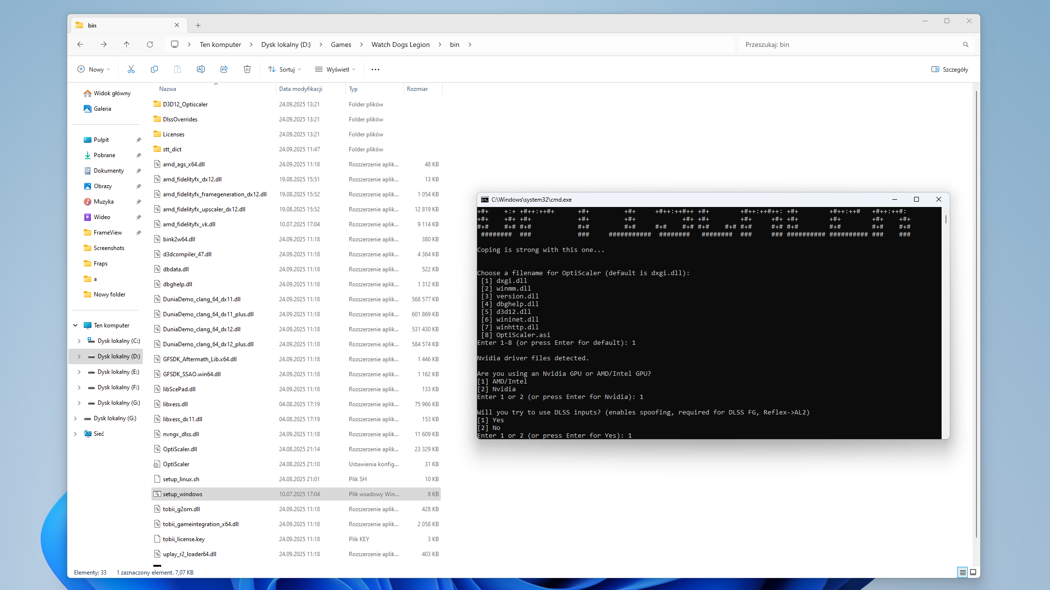Go back with the left arrow button
This screenshot has width=1050, height=590.
[x=80, y=44]
